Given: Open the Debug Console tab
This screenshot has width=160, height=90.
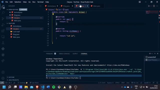Looking at the screenshot, I should point(64,54).
